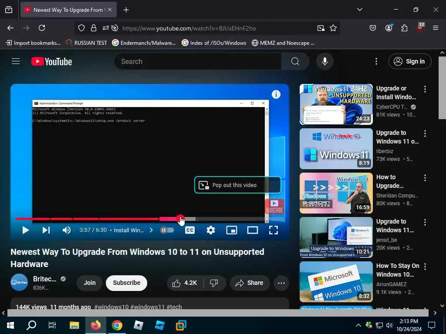Screen dimensions: 446x334
Task: Sign in to YouTube
Action: 410,61
